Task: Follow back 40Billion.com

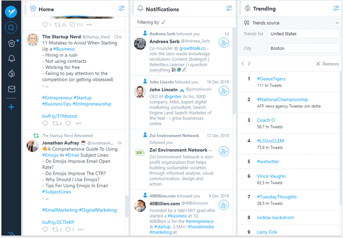Action: point(224,205)
